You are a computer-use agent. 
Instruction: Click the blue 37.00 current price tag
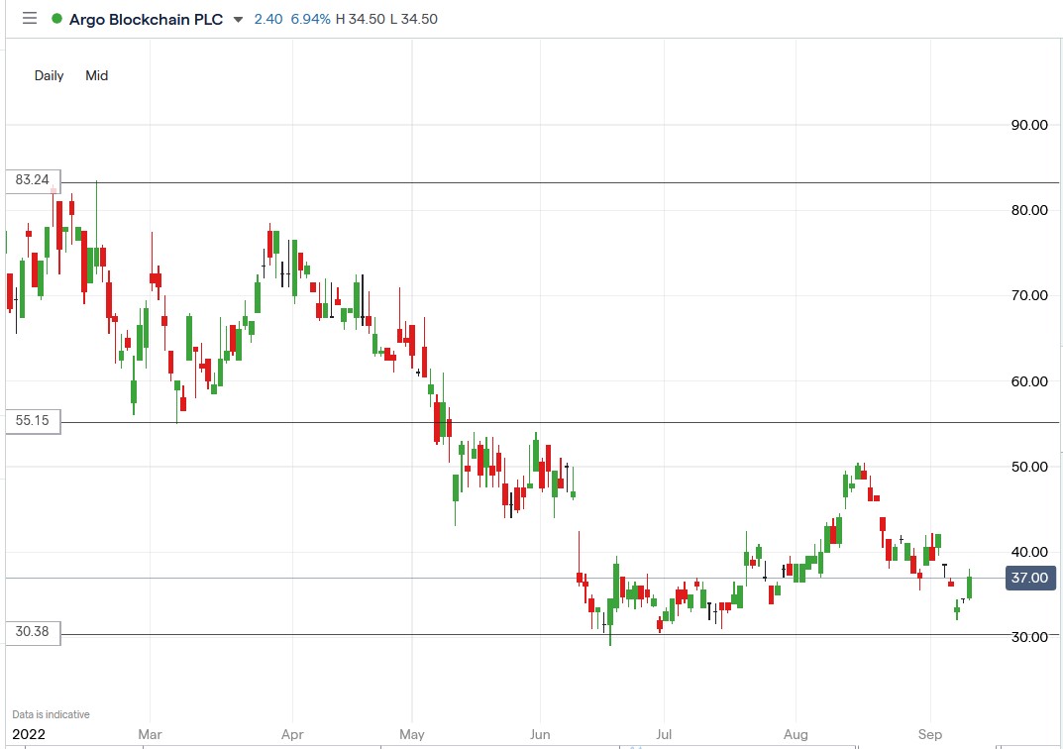click(1030, 578)
